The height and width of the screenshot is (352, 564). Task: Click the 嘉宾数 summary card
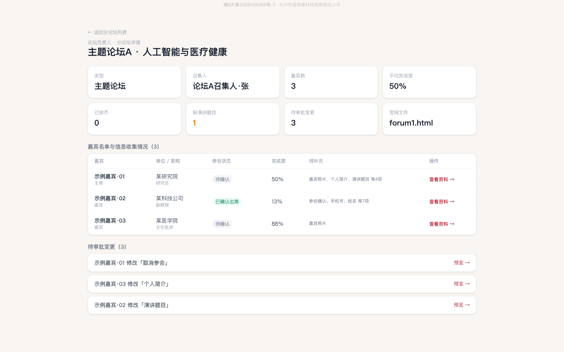pos(331,82)
